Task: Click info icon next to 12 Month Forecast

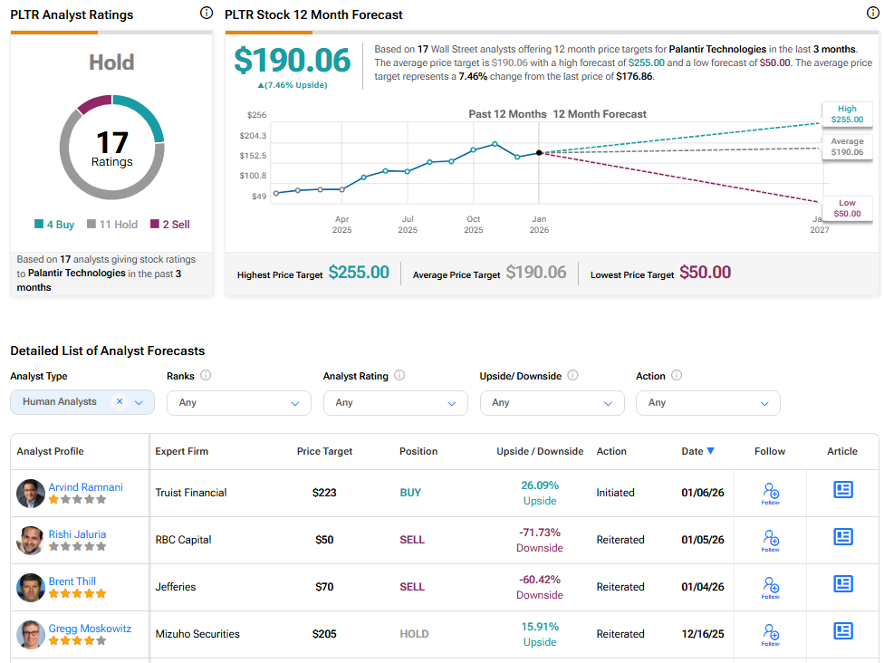Action: [x=872, y=14]
